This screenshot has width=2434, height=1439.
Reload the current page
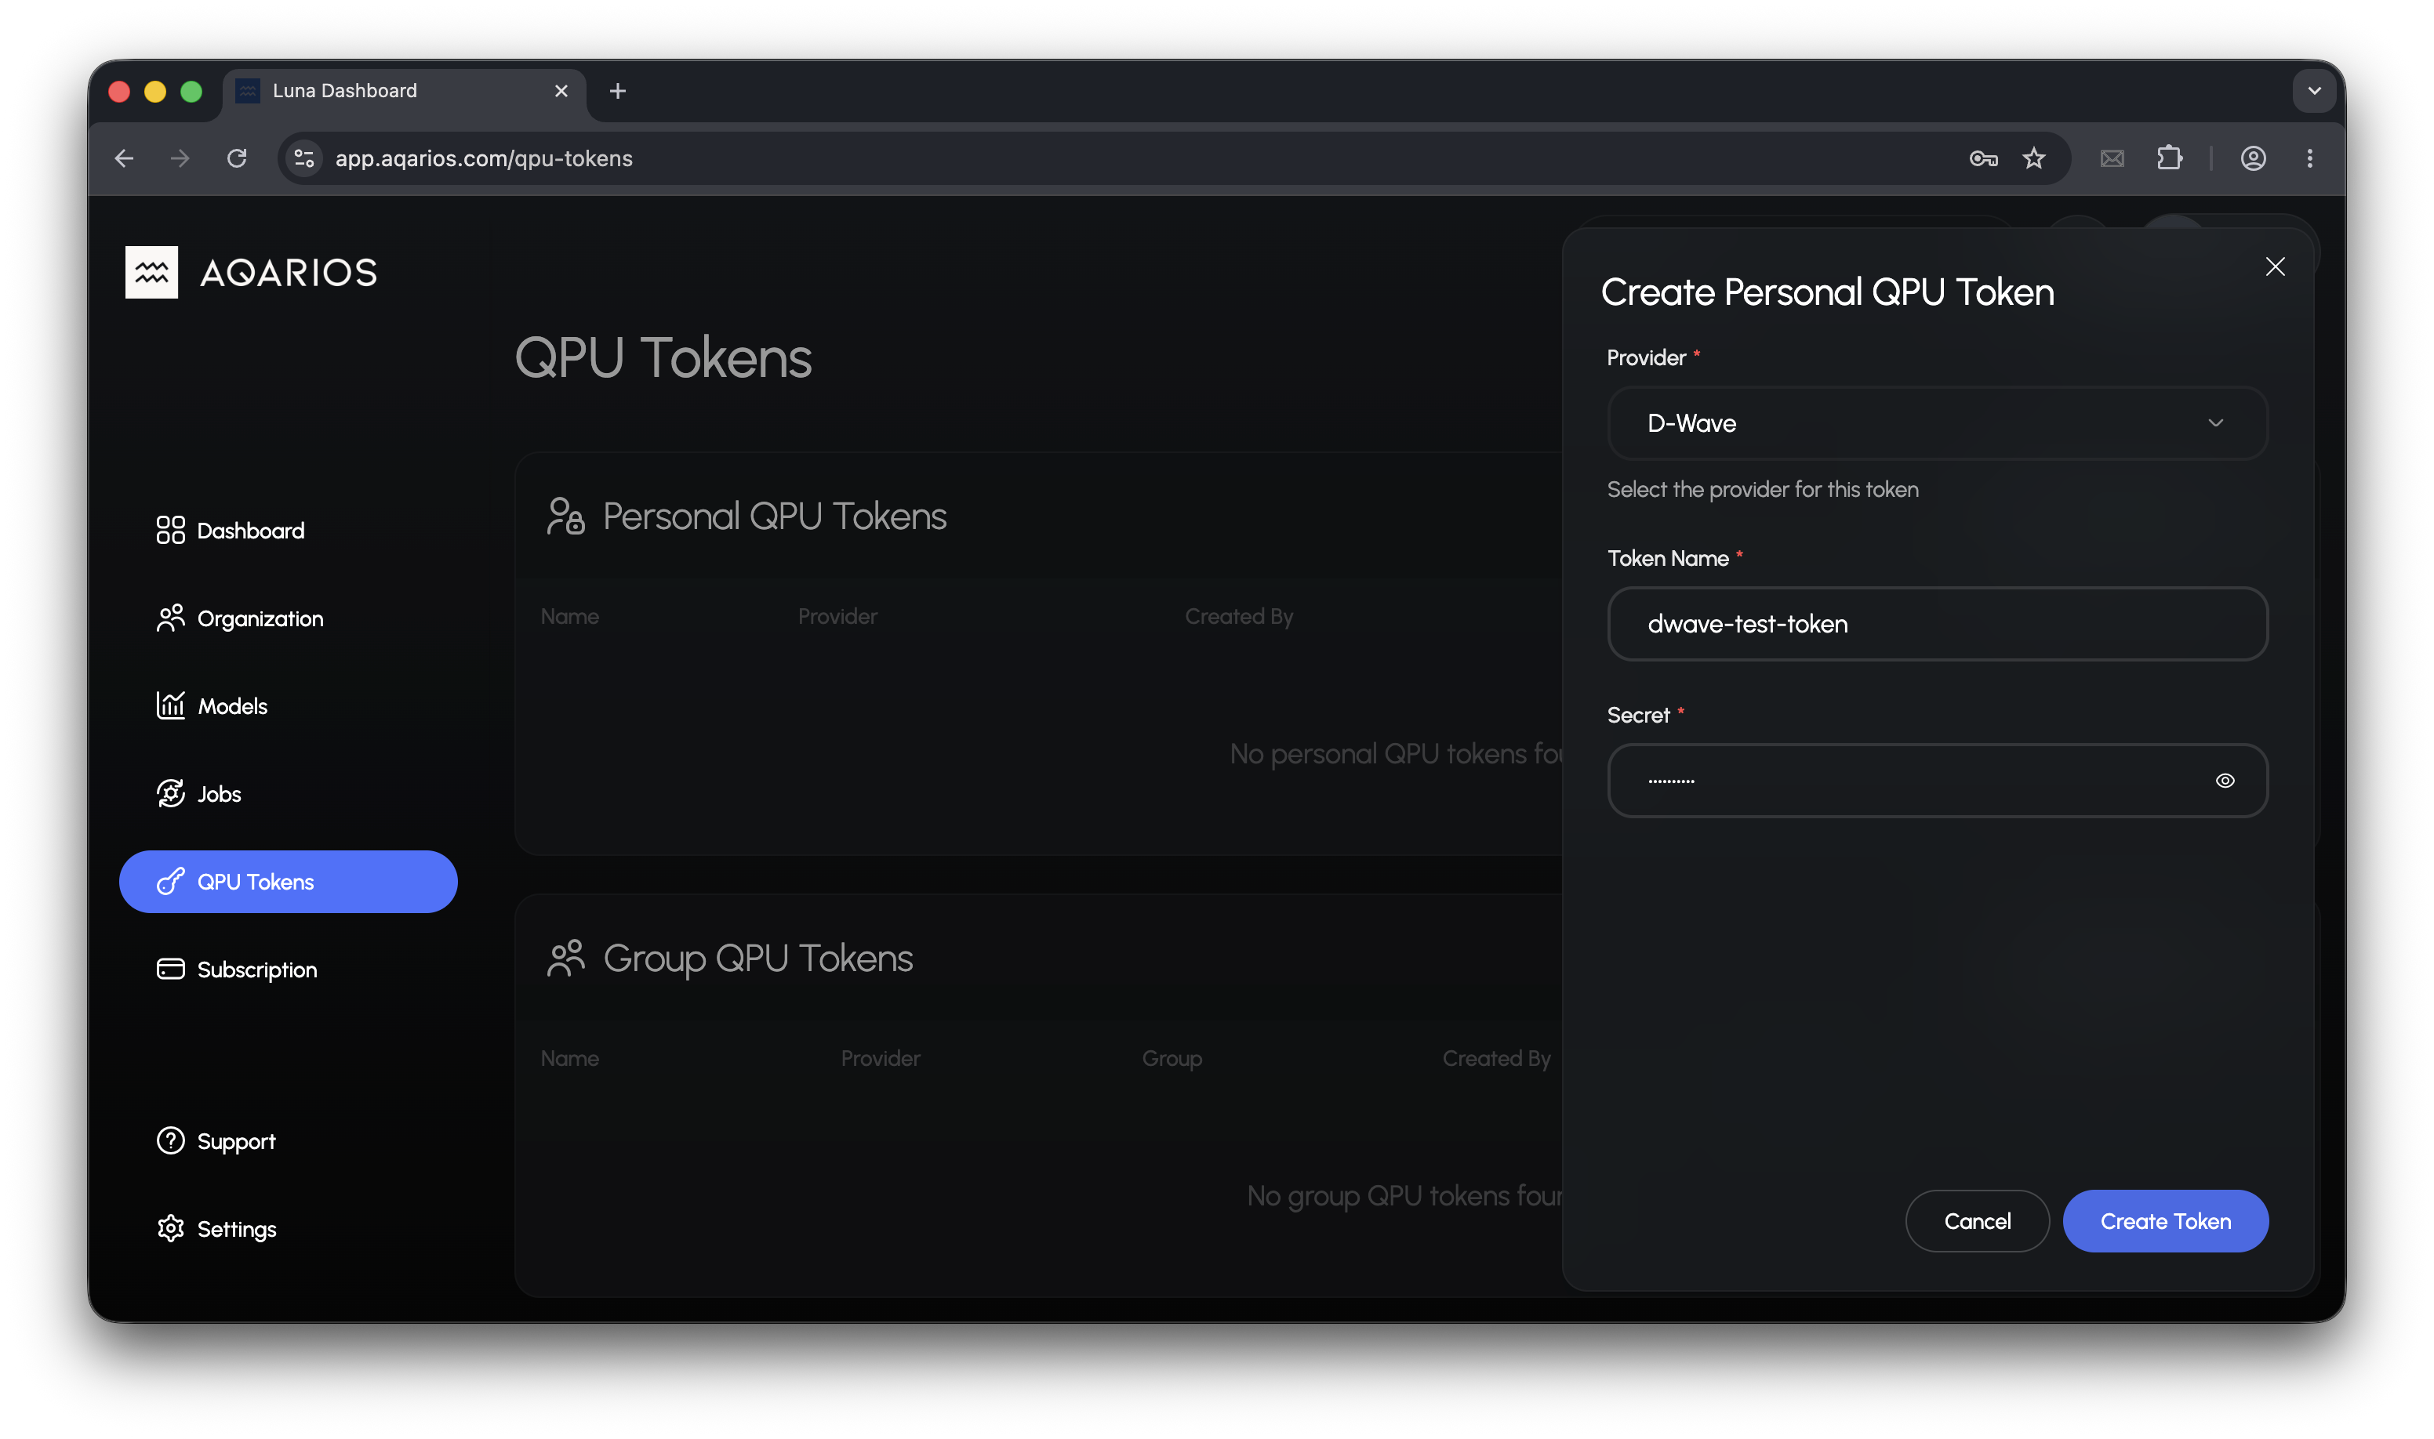[x=238, y=158]
